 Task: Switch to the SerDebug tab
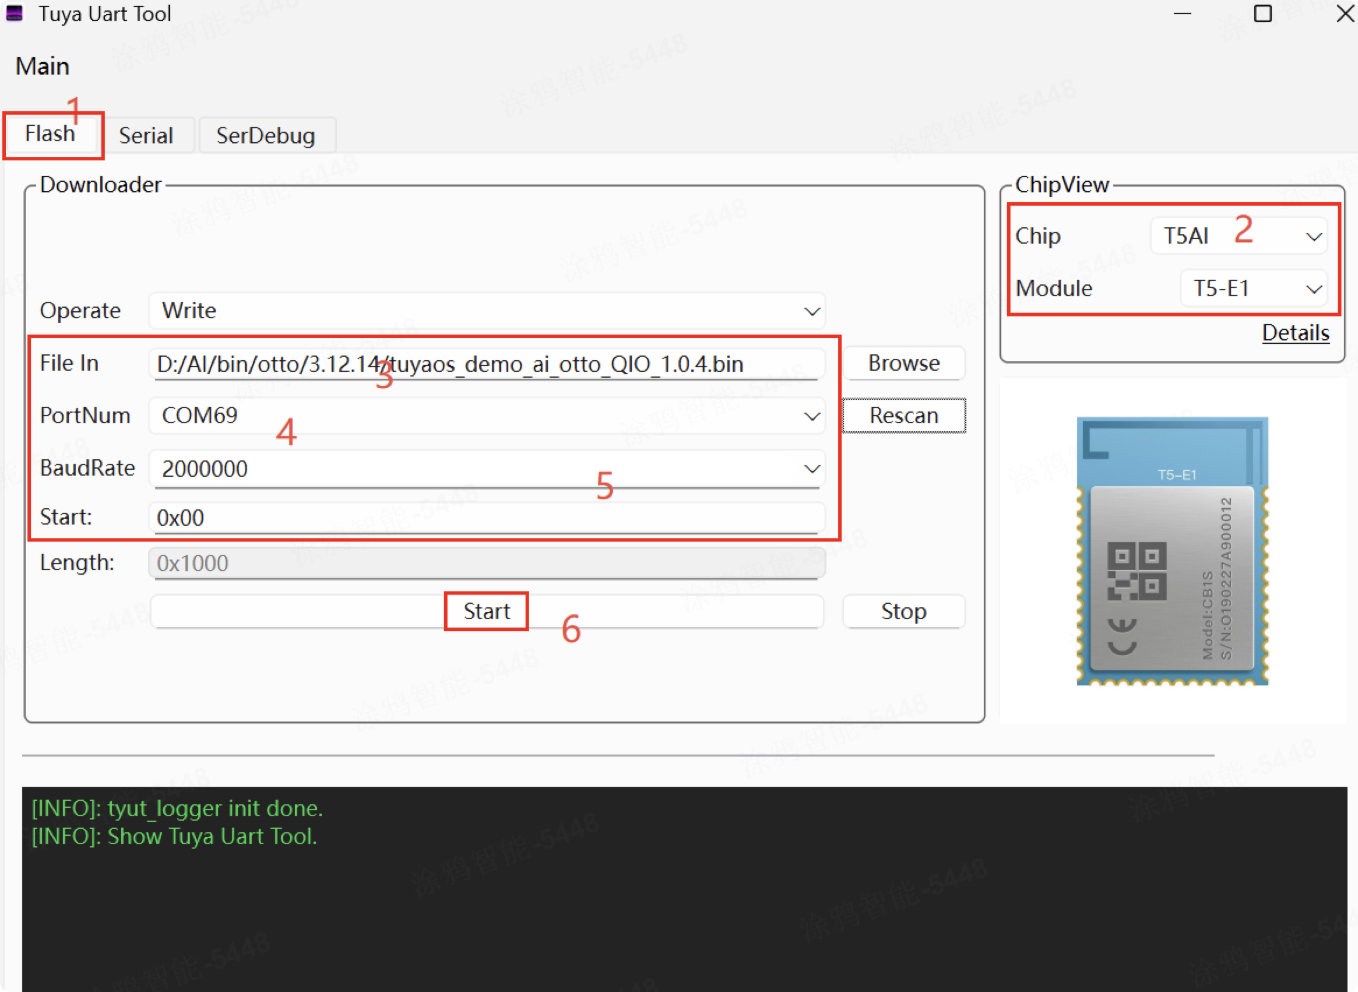tap(266, 135)
